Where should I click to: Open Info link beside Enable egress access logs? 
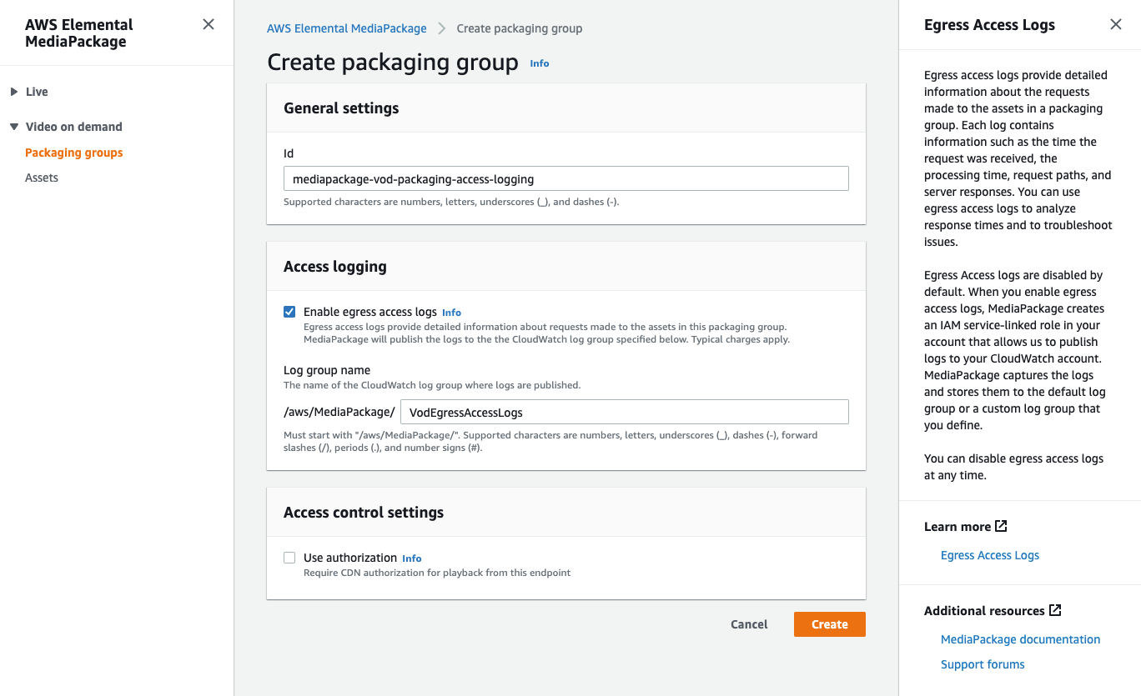pyautogui.click(x=451, y=313)
